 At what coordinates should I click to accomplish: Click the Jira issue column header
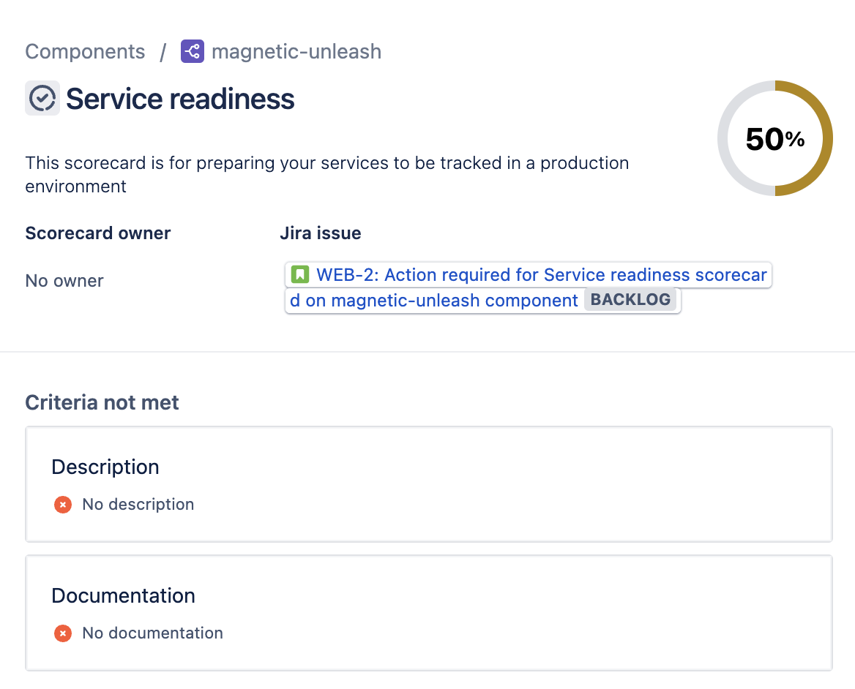point(321,233)
